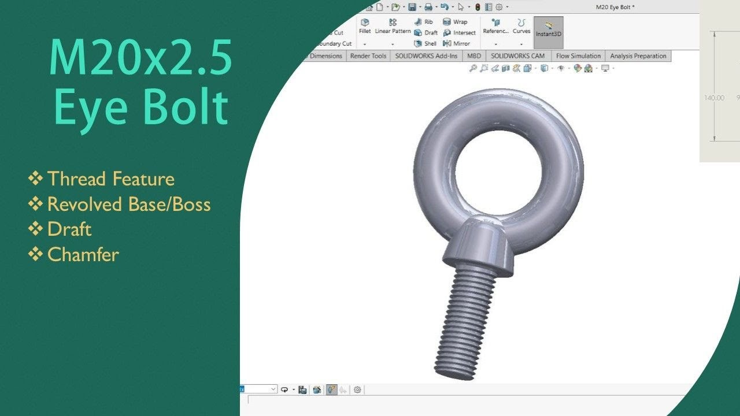Toggle the Instant3D button
Image resolution: width=740 pixels, height=416 pixels.
548,32
